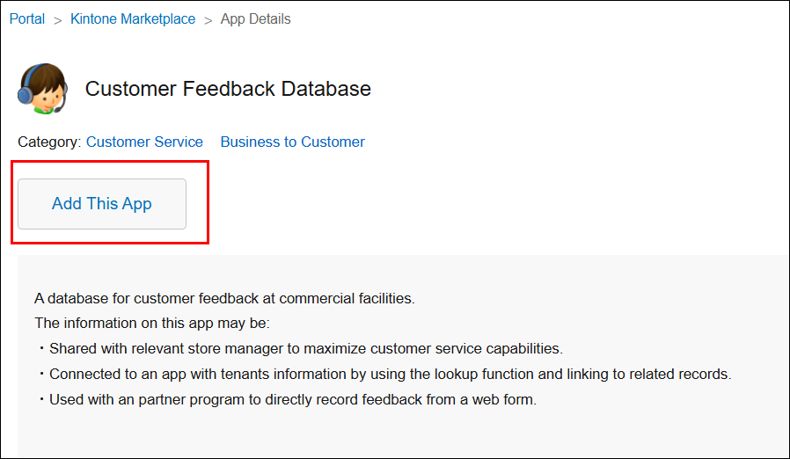Click the arrow separator after Portal
Viewport: 790px width, 459px height.
click(x=57, y=19)
